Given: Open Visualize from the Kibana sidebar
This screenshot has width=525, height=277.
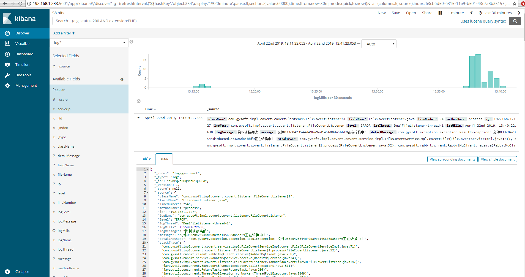Looking at the screenshot, I should click(22, 44).
